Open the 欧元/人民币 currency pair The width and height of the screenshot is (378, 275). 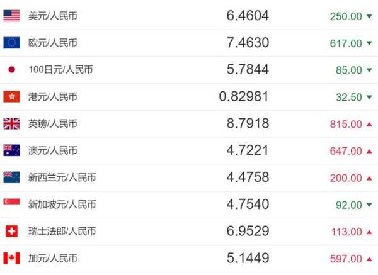[53, 43]
